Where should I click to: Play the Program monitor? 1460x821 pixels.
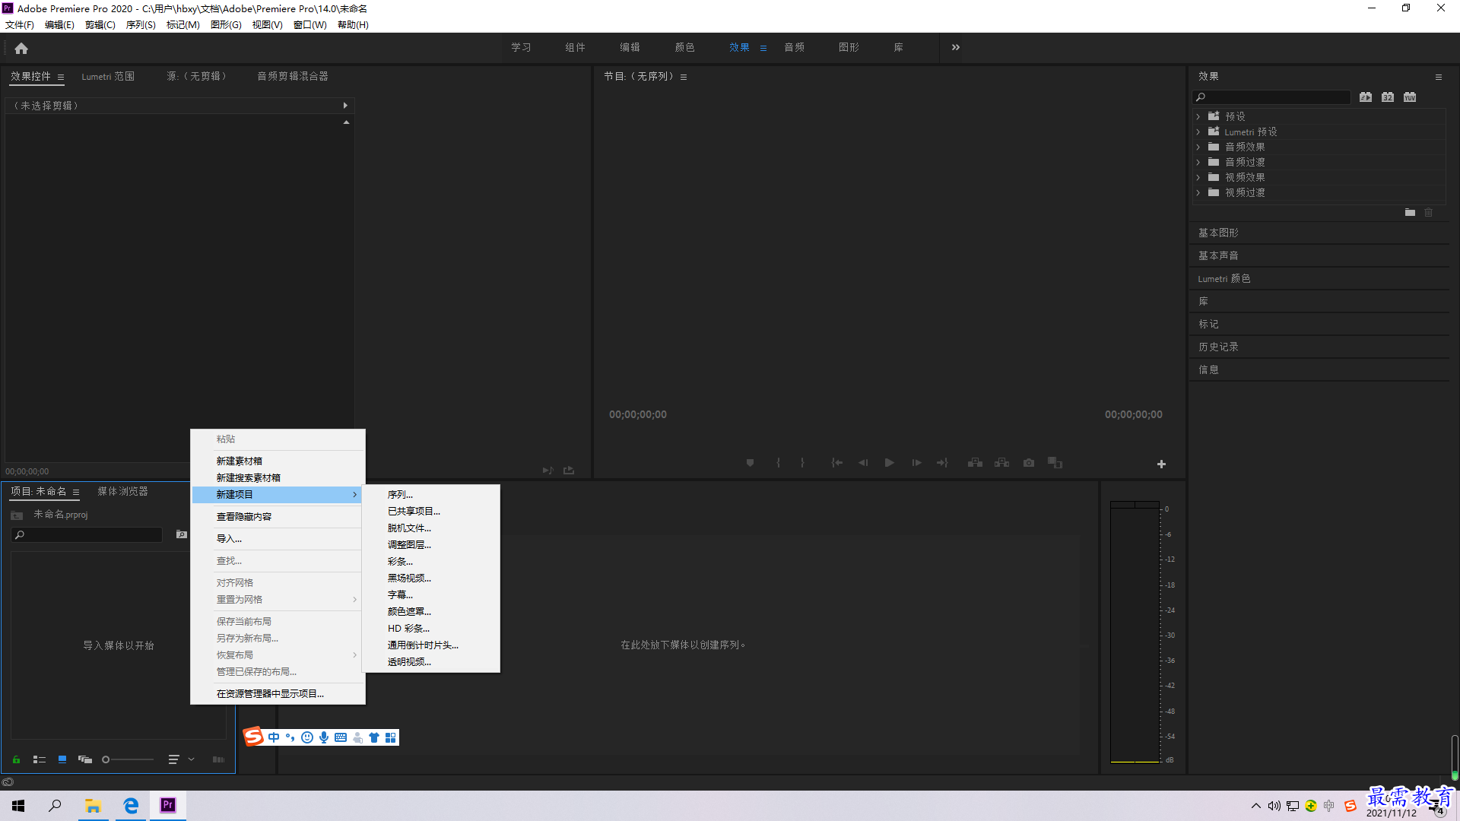(889, 463)
